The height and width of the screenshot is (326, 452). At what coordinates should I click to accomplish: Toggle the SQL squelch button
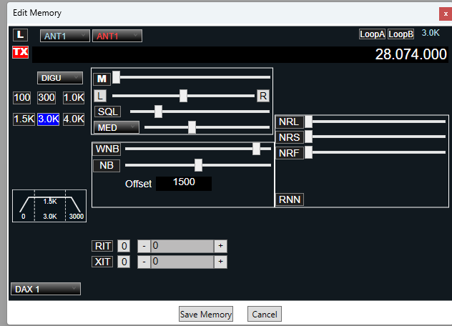click(107, 112)
